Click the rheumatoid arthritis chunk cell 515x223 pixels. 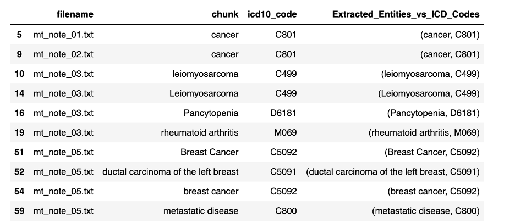200,132
